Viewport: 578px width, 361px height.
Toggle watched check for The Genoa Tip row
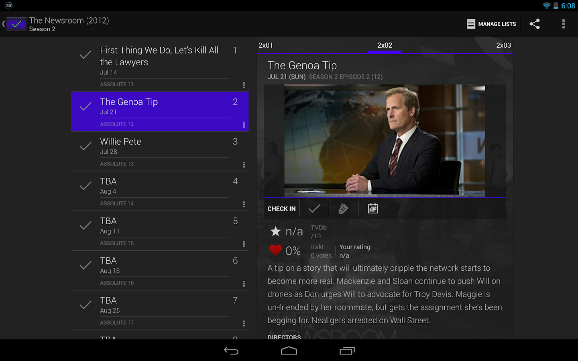pos(85,107)
